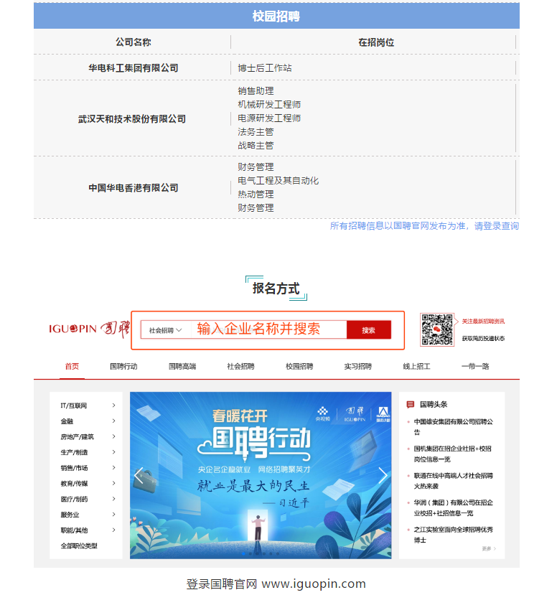557x595 pixels.
Task: Switch to the 校园招聘 tab
Action: coord(299,366)
